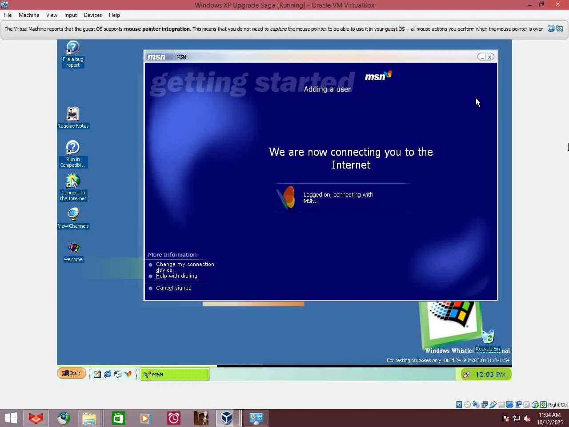Open the Run in Compatibility desktop shortcut
This screenshot has width=569, height=427.
point(73,154)
